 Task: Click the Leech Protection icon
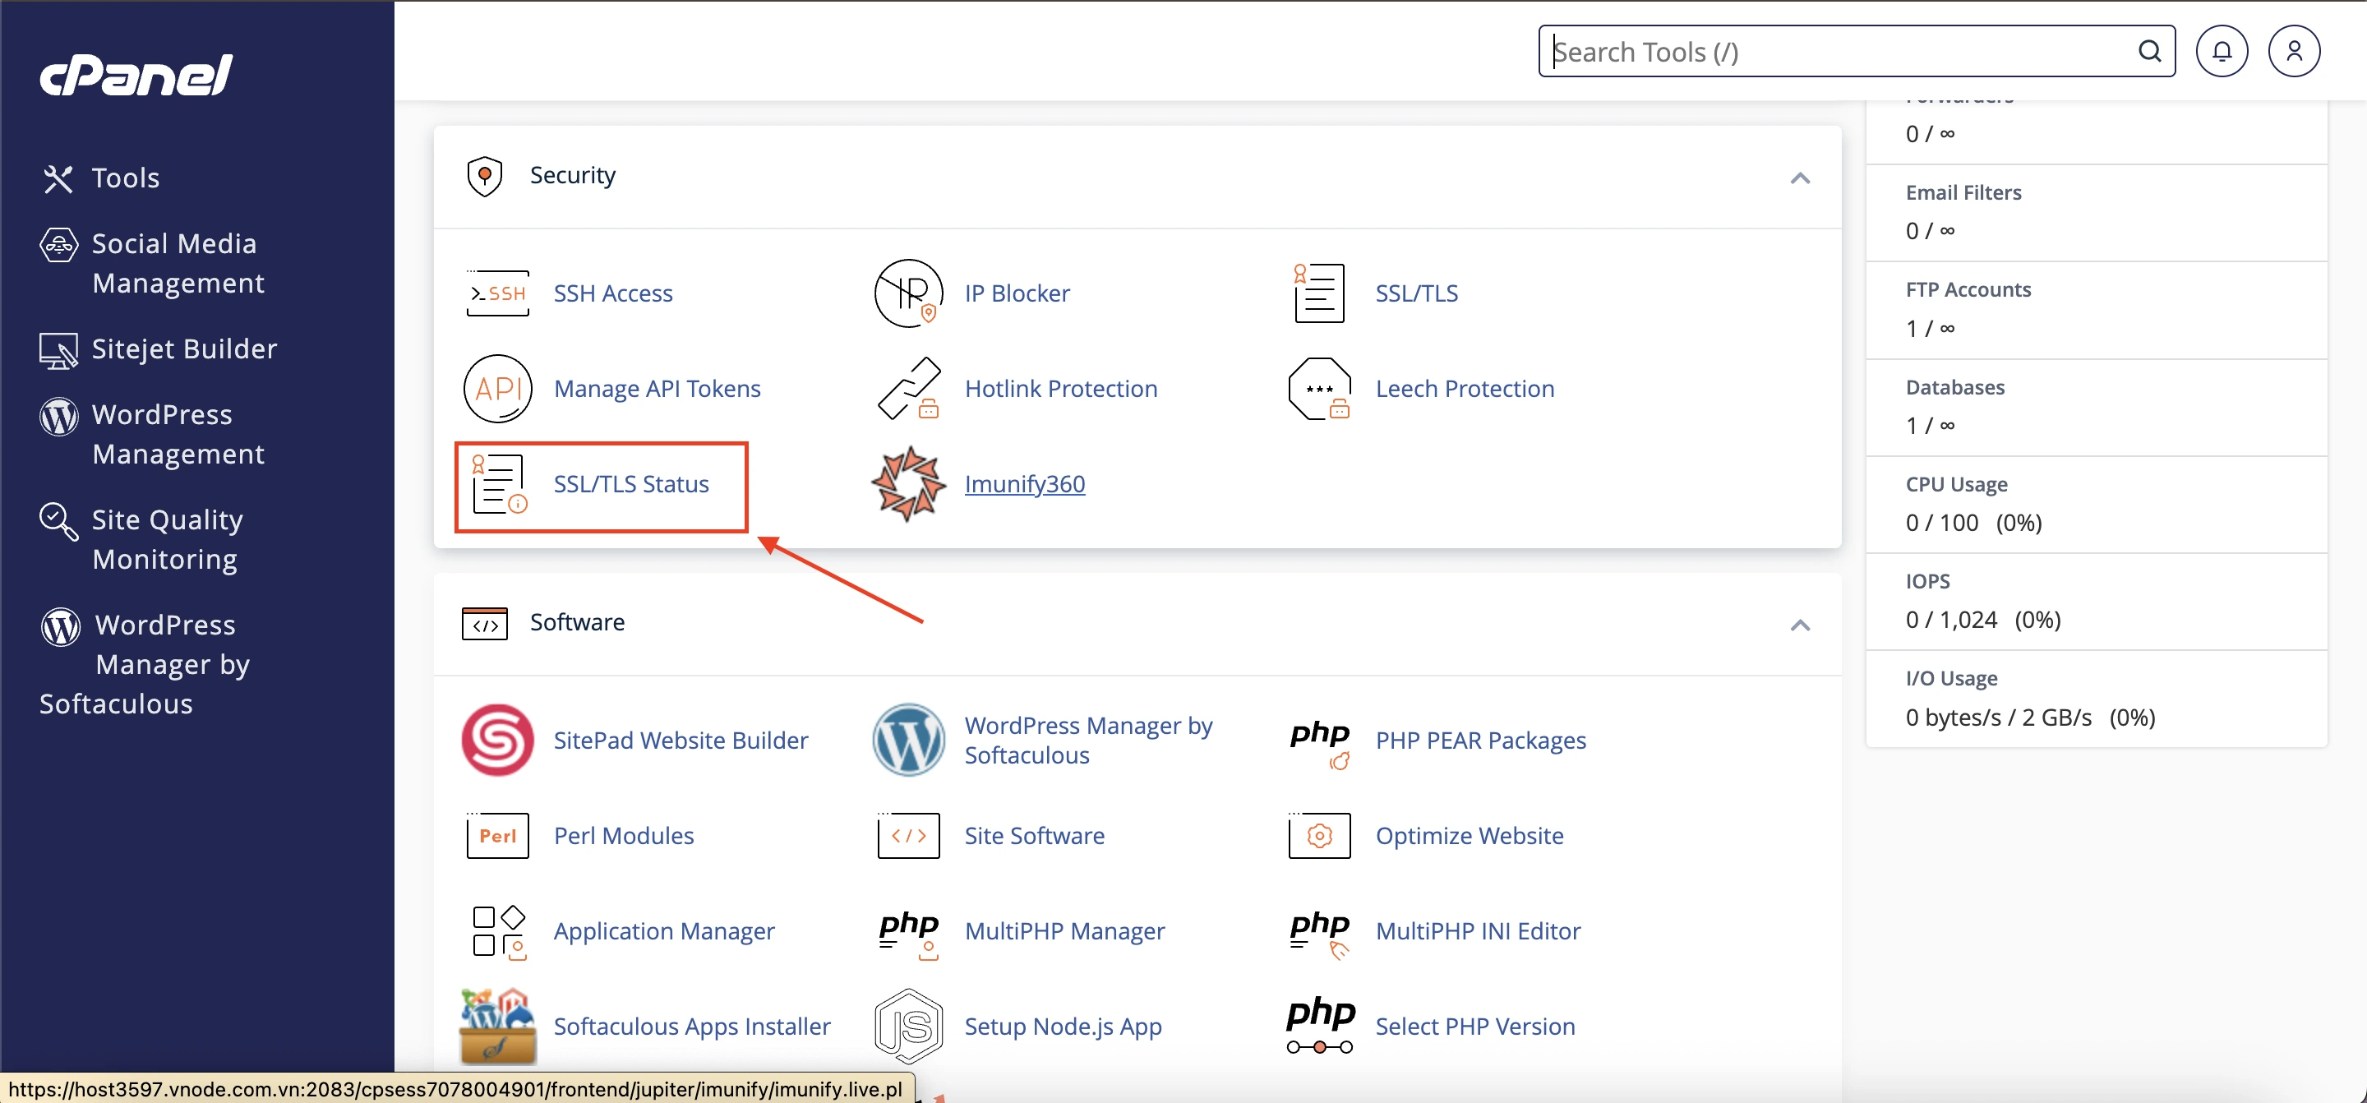point(1318,389)
